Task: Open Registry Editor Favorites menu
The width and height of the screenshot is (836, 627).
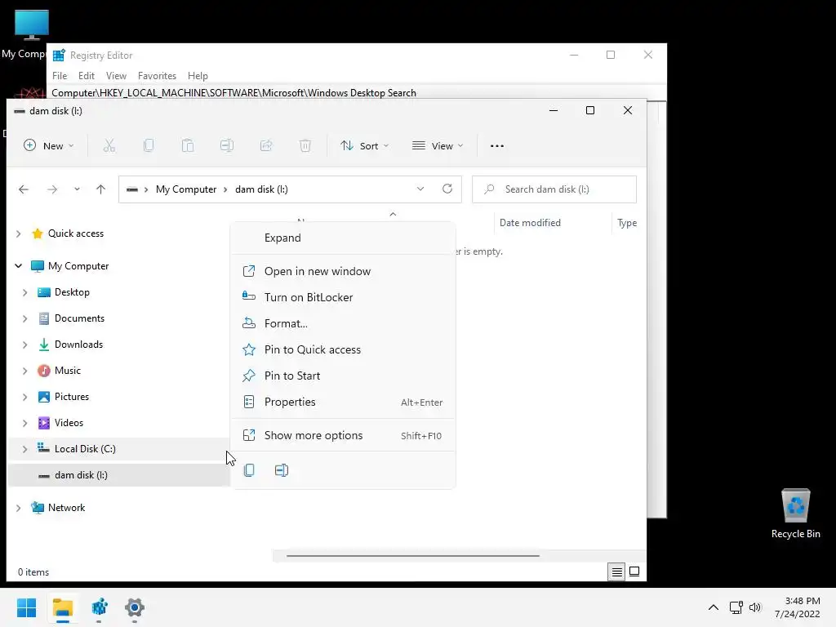Action: [x=157, y=76]
